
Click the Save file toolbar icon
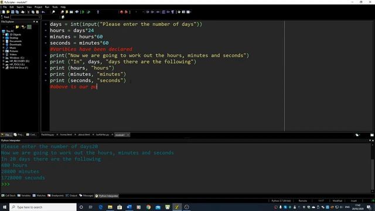pyautogui.click(x=13, y=12)
